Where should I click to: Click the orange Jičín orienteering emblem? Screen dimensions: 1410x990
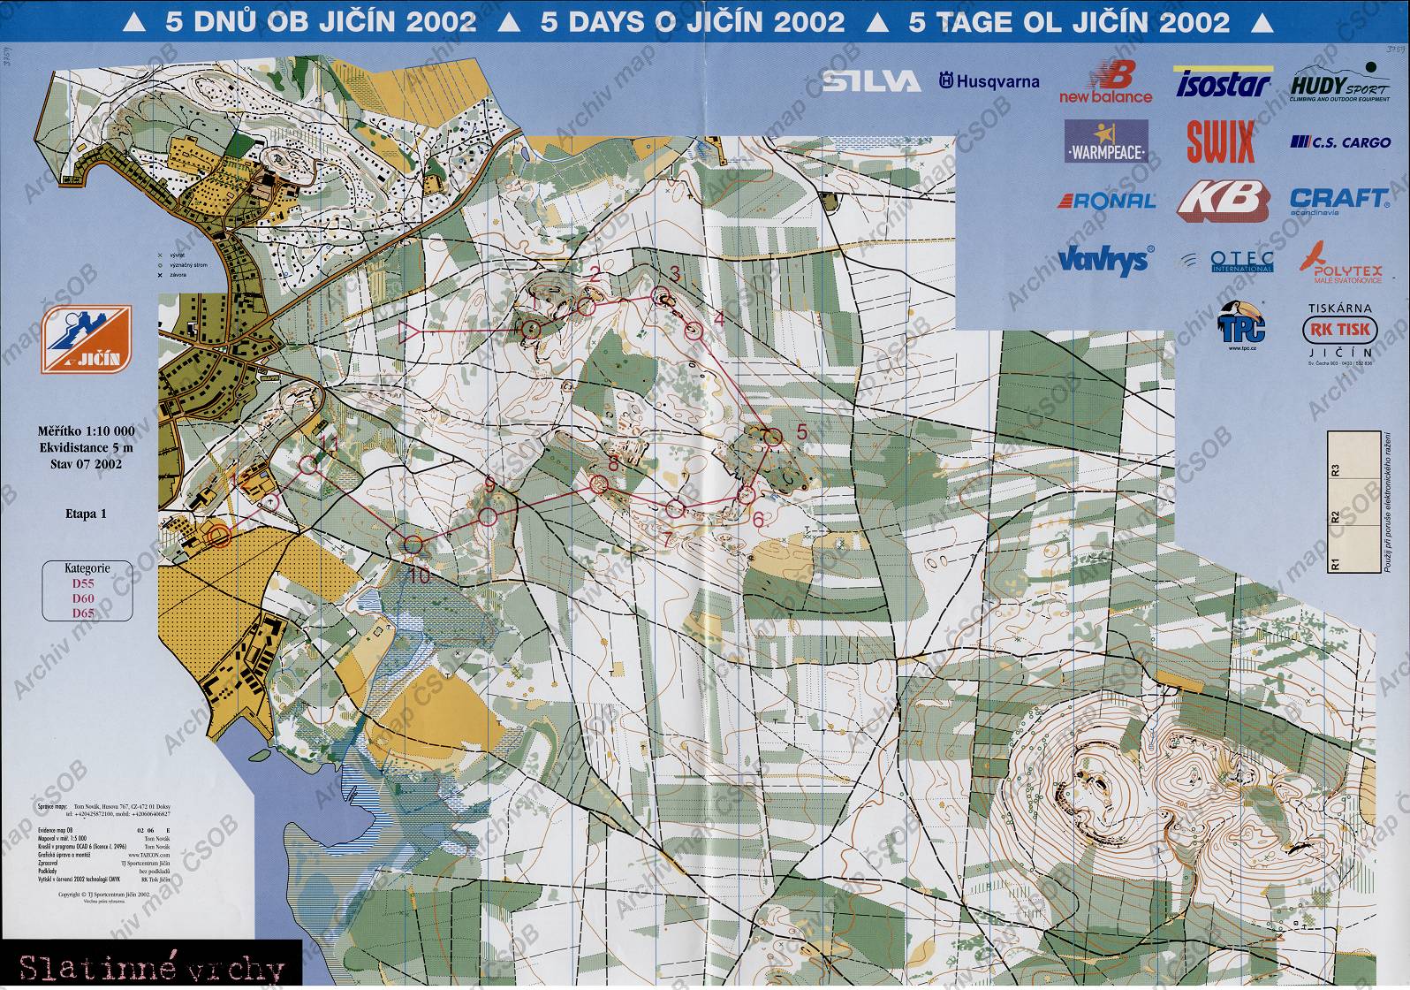pyautogui.click(x=86, y=339)
